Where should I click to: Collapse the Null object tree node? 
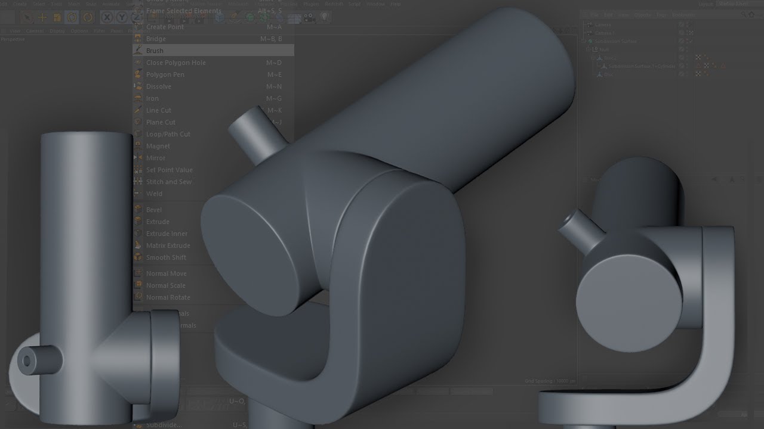588,49
